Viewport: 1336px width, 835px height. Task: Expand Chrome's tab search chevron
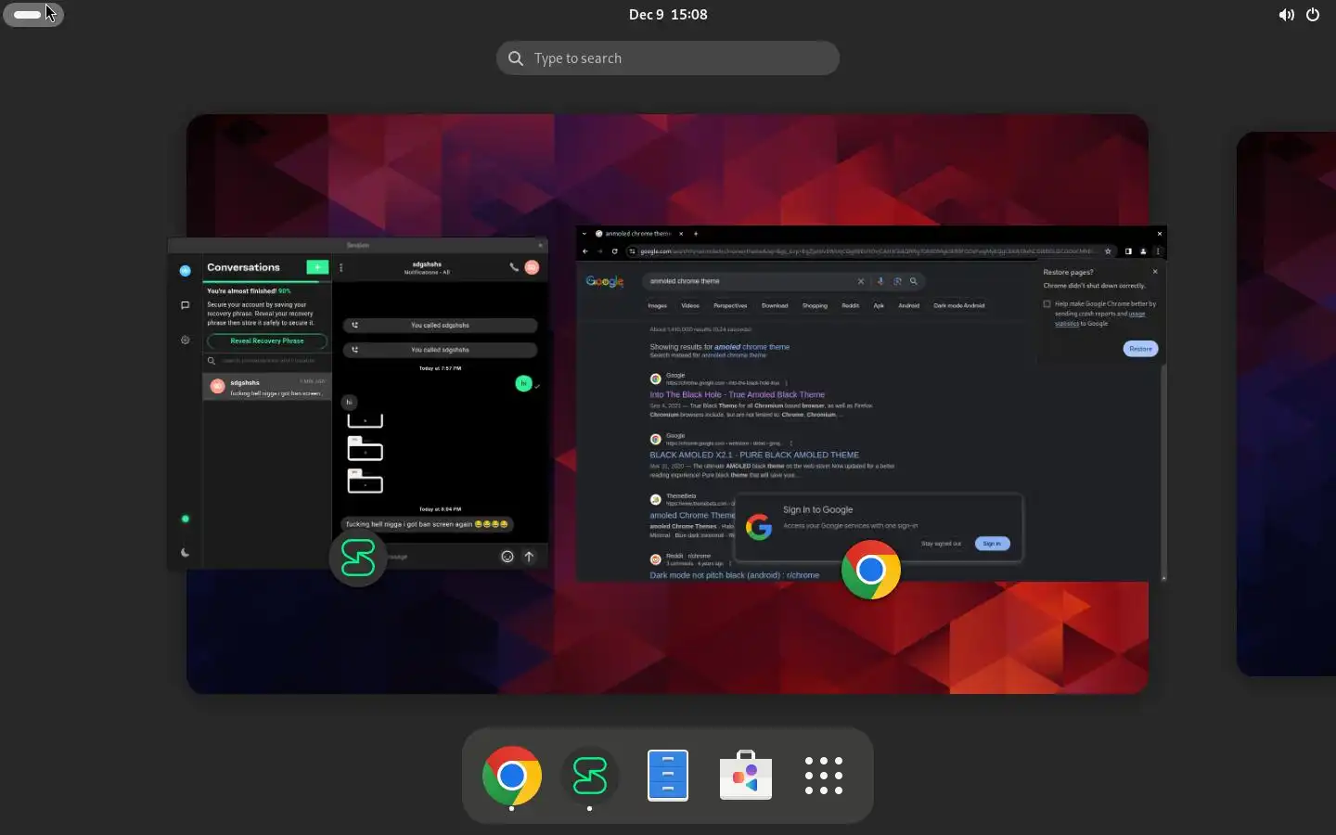584,234
